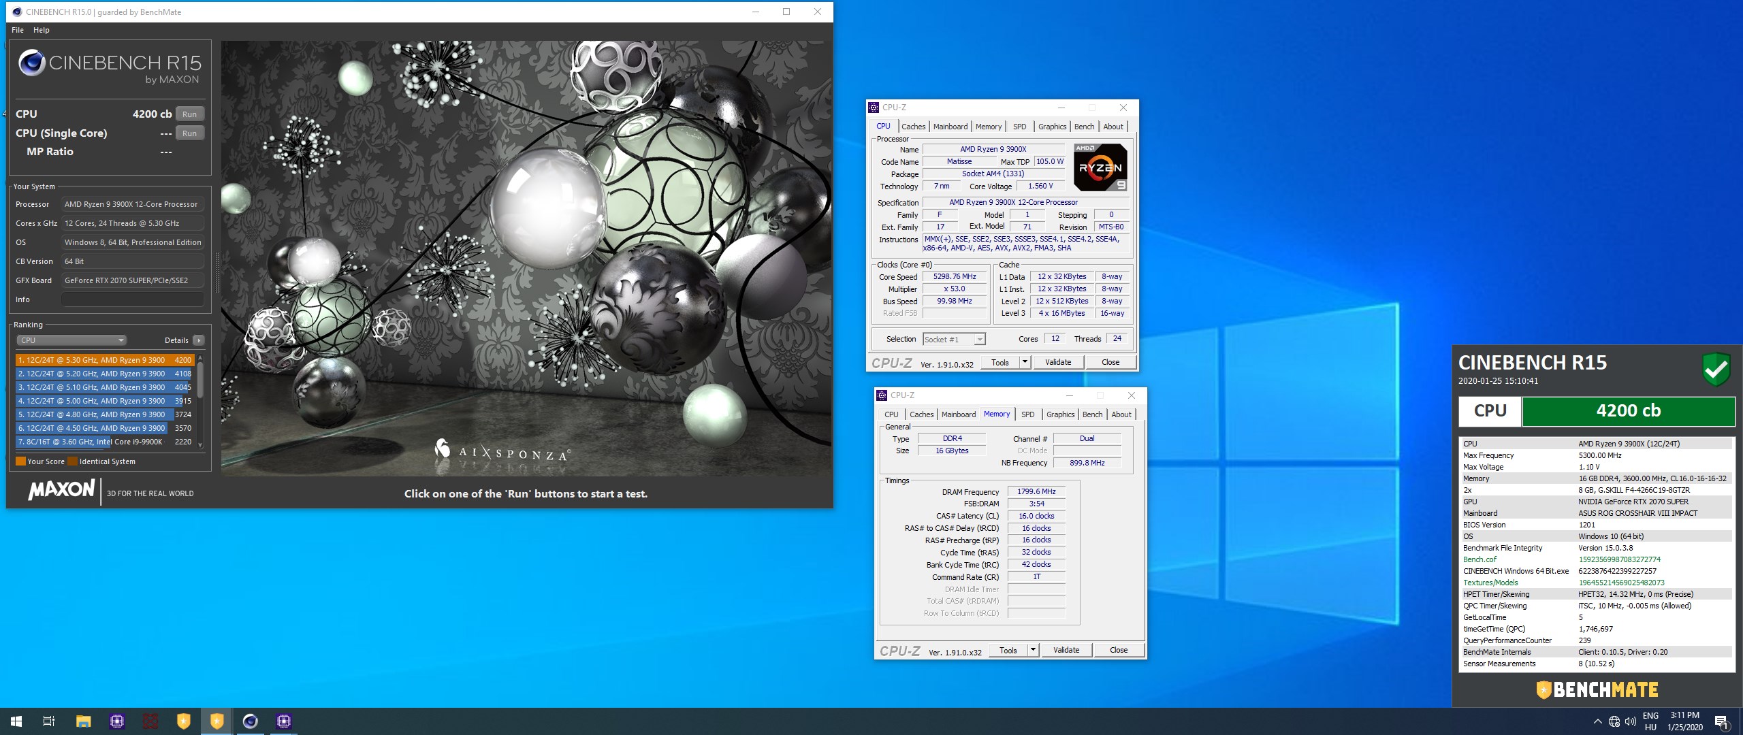
Task: Switch to About tab in CPU-Z Memory window
Action: tap(1121, 414)
